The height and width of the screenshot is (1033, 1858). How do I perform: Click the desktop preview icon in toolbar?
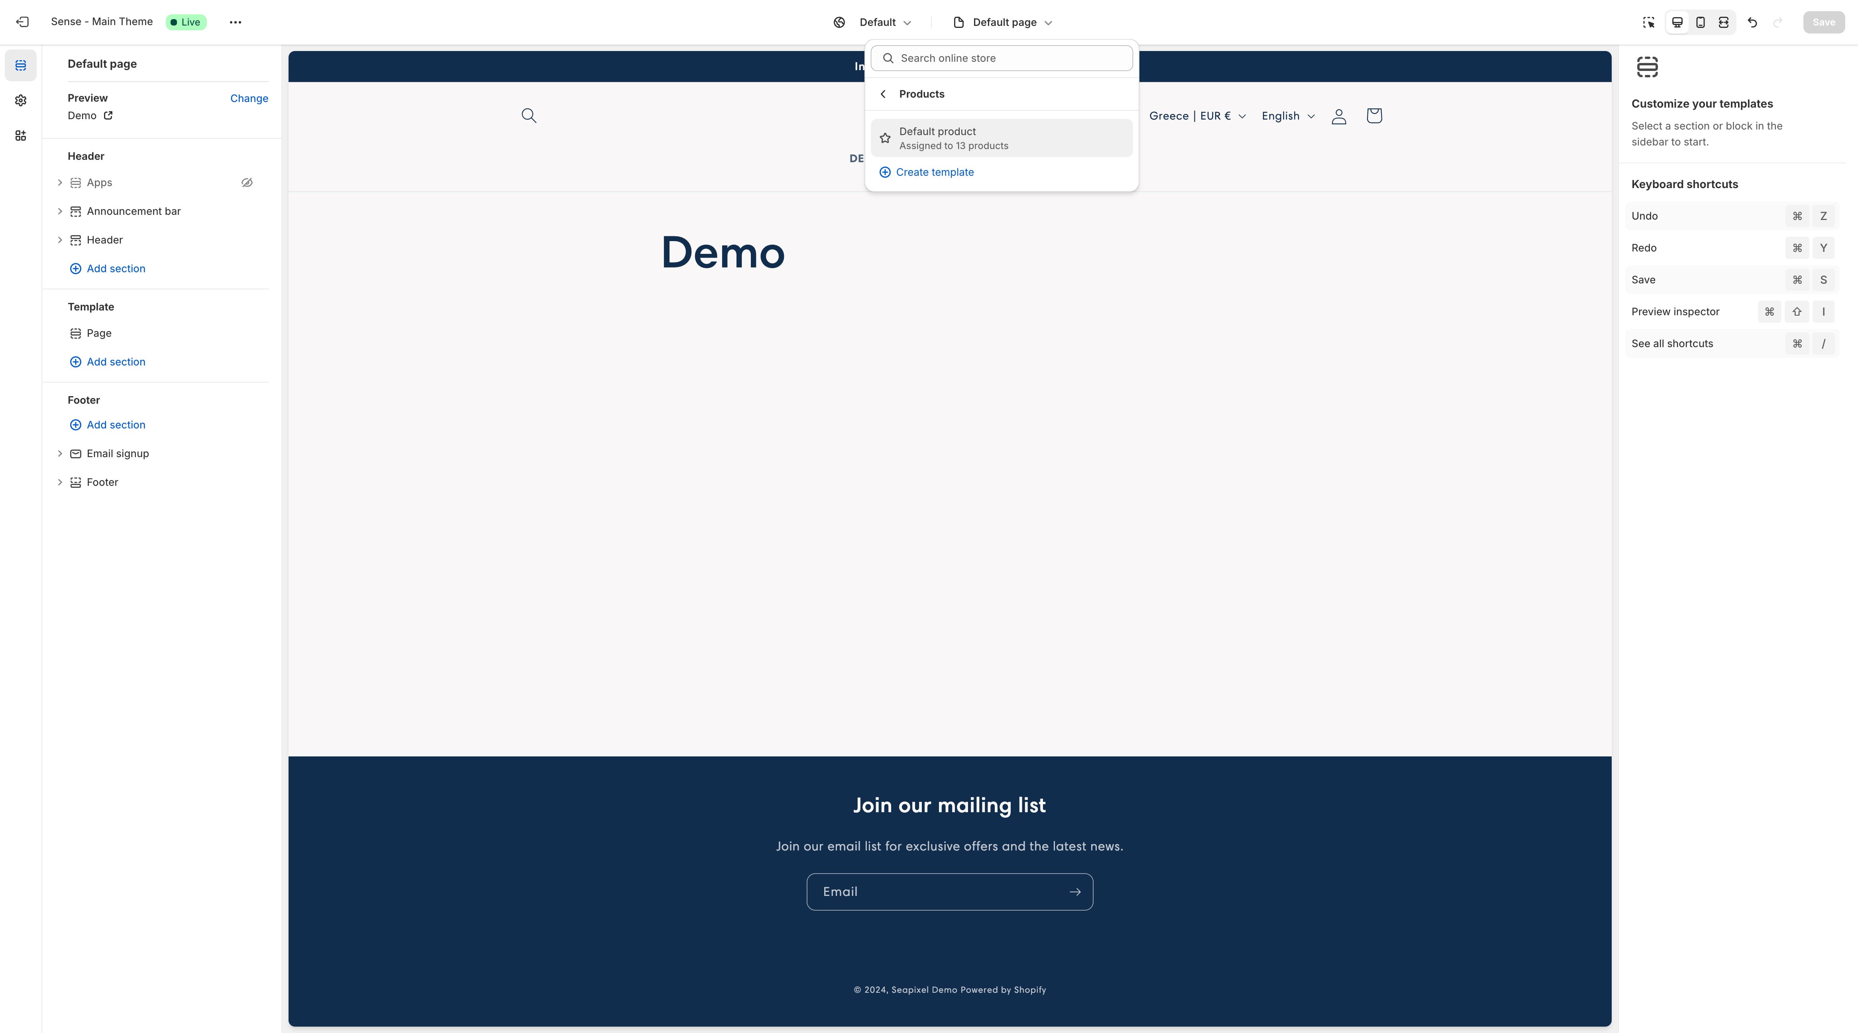pos(1677,22)
